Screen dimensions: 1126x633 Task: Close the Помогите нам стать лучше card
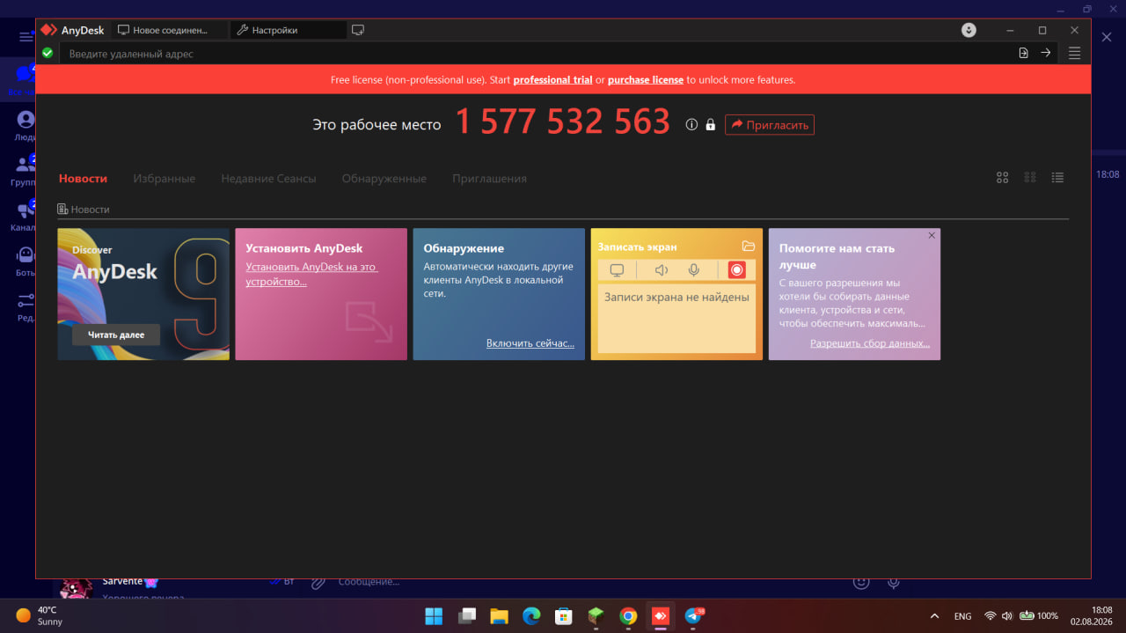[932, 235]
